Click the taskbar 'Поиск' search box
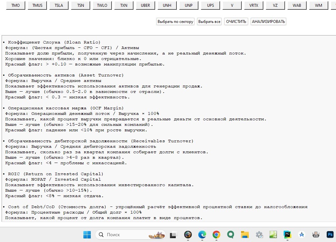The width and height of the screenshot is (336, 242). point(131,235)
